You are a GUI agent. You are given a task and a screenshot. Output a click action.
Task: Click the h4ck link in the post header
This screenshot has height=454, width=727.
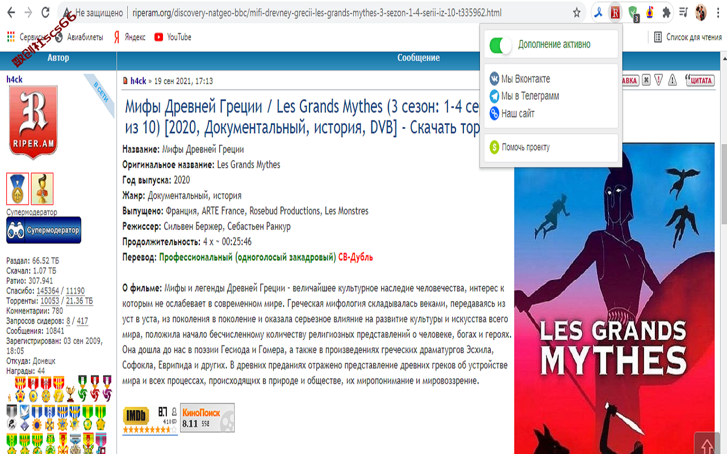click(138, 81)
